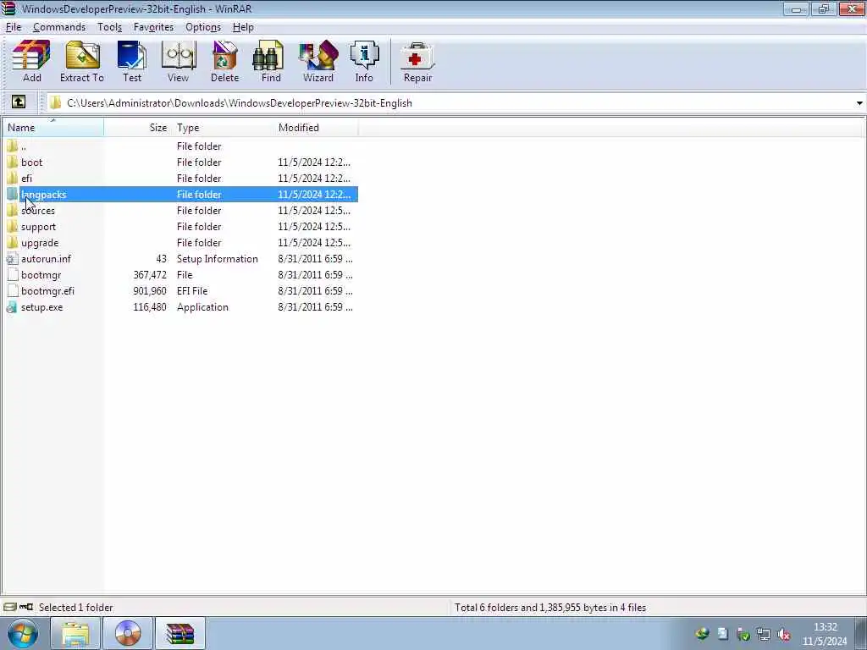The width and height of the screenshot is (867, 650).
Task: Sort by the Name column header
Action: [53, 127]
